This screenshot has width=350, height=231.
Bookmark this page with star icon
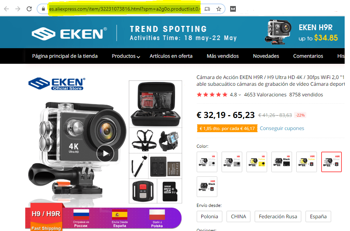click(x=218, y=9)
